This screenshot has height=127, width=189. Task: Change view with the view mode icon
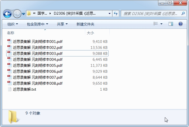tap(156, 24)
